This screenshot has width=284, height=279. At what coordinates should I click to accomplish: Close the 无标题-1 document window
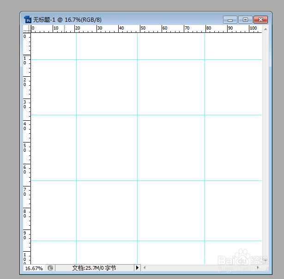(x=260, y=19)
